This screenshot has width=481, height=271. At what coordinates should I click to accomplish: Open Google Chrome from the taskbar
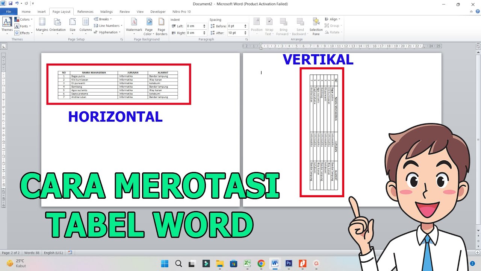pyautogui.click(x=261, y=263)
